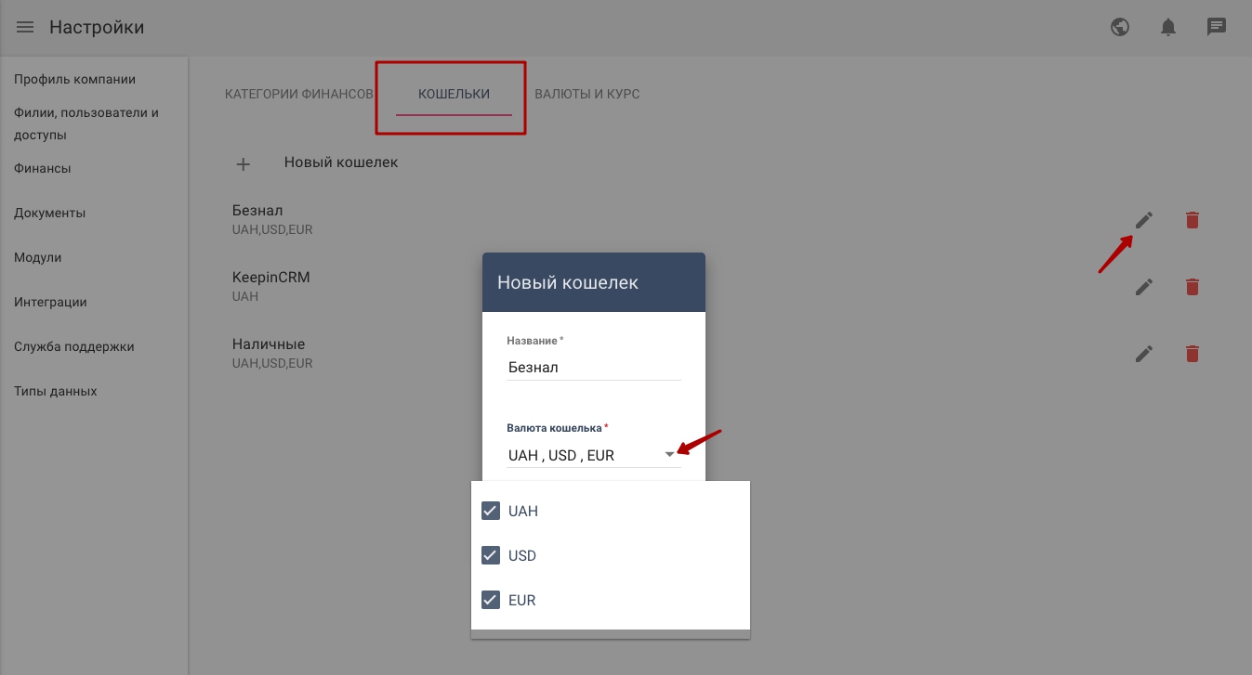Click the Новый кошелек add link
The width and height of the screenshot is (1252, 675).
[341, 162]
